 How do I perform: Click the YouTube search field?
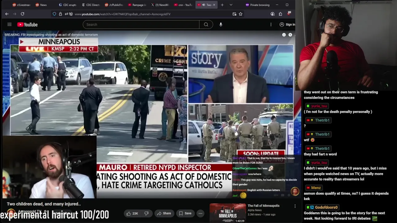141,24
